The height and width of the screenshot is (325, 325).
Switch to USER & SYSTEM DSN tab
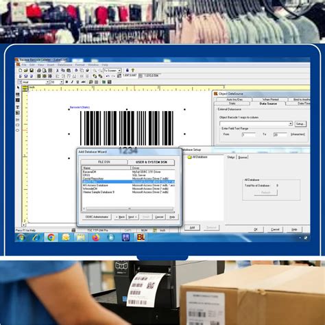click(152, 162)
